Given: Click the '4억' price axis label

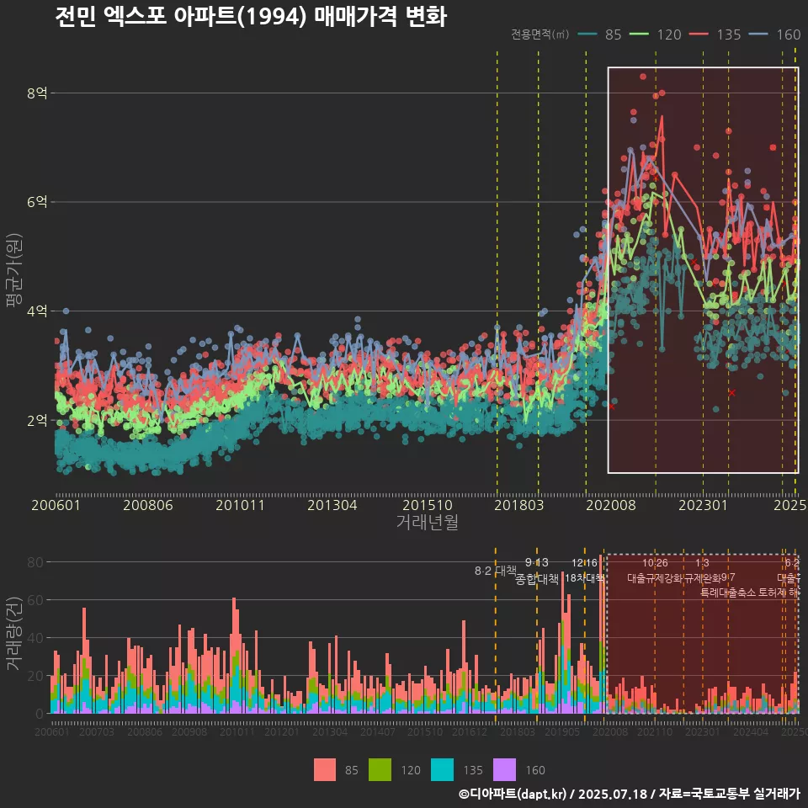Looking at the screenshot, I should [37, 311].
